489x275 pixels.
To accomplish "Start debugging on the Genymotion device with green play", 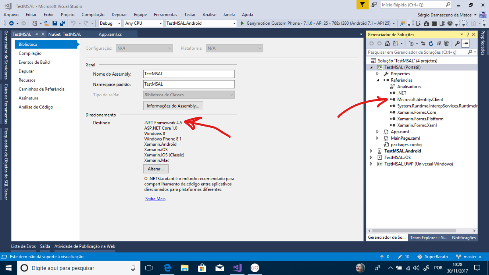I will pos(242,23).
